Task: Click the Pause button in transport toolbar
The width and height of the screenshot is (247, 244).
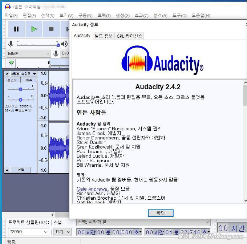Action: (16, 29)
